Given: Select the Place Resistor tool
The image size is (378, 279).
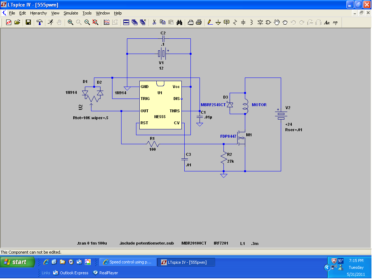Looking at the screenshot, I should [x=235, y=22].
